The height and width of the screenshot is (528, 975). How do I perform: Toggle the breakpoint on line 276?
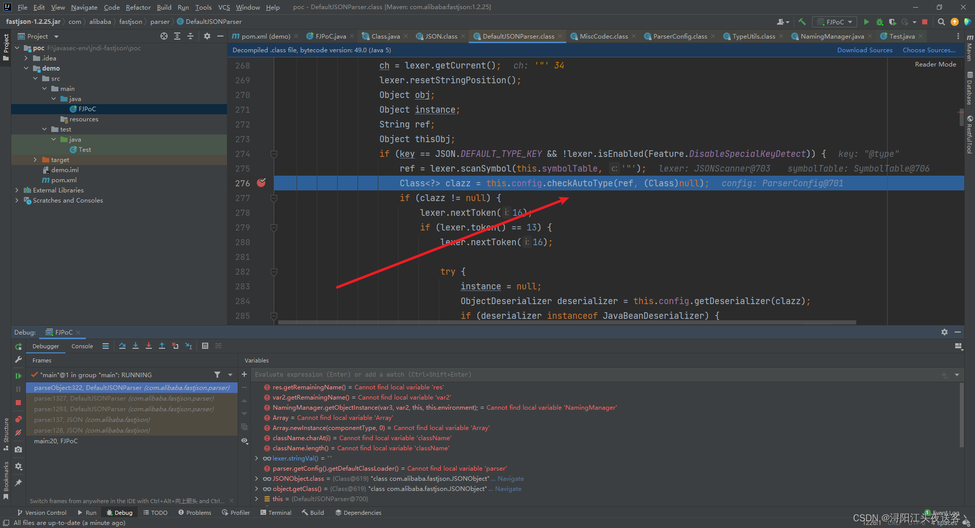click(x=262, y=183)
